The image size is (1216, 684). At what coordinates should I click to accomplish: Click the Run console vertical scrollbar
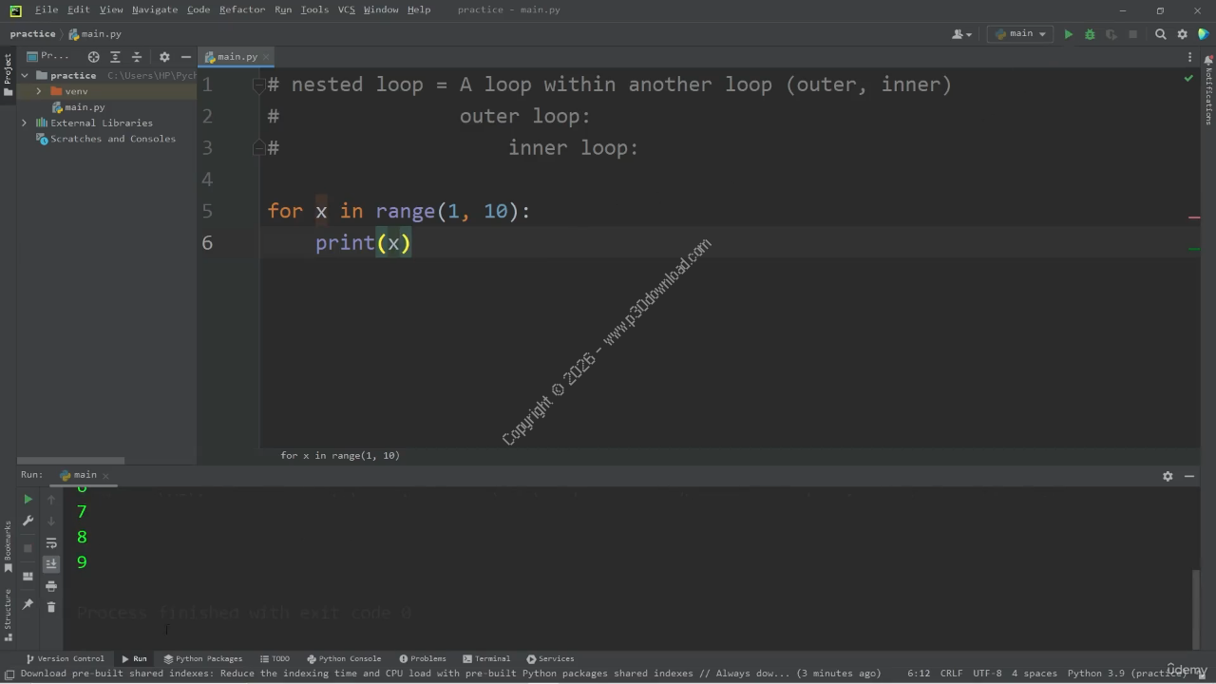[1195, 608]
